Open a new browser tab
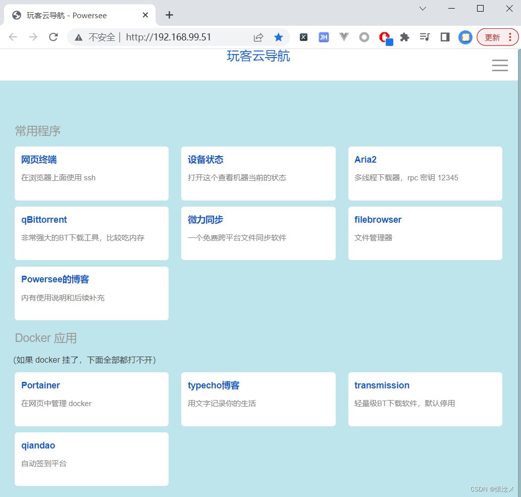 169,15
